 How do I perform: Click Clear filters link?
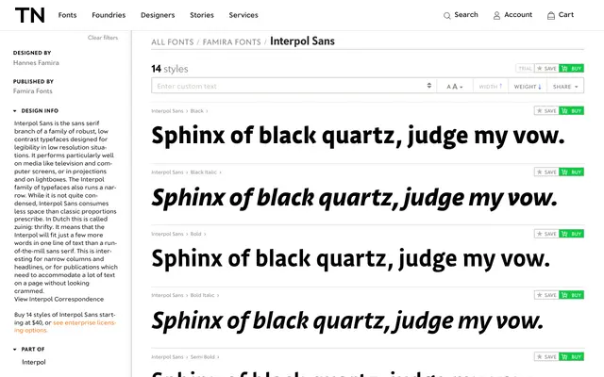tap(103, 38)
